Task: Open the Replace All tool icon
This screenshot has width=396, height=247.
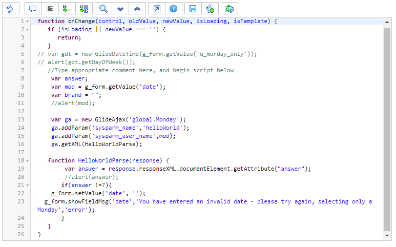Action: tap(84, 9)
